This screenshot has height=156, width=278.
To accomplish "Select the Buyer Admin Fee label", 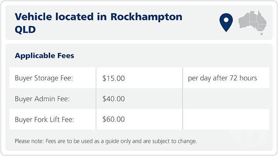I will pyautogui.click(x=42, y=99).
